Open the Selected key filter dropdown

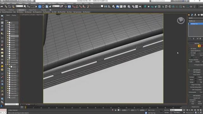pyautogui.click(x=176, y=110)
